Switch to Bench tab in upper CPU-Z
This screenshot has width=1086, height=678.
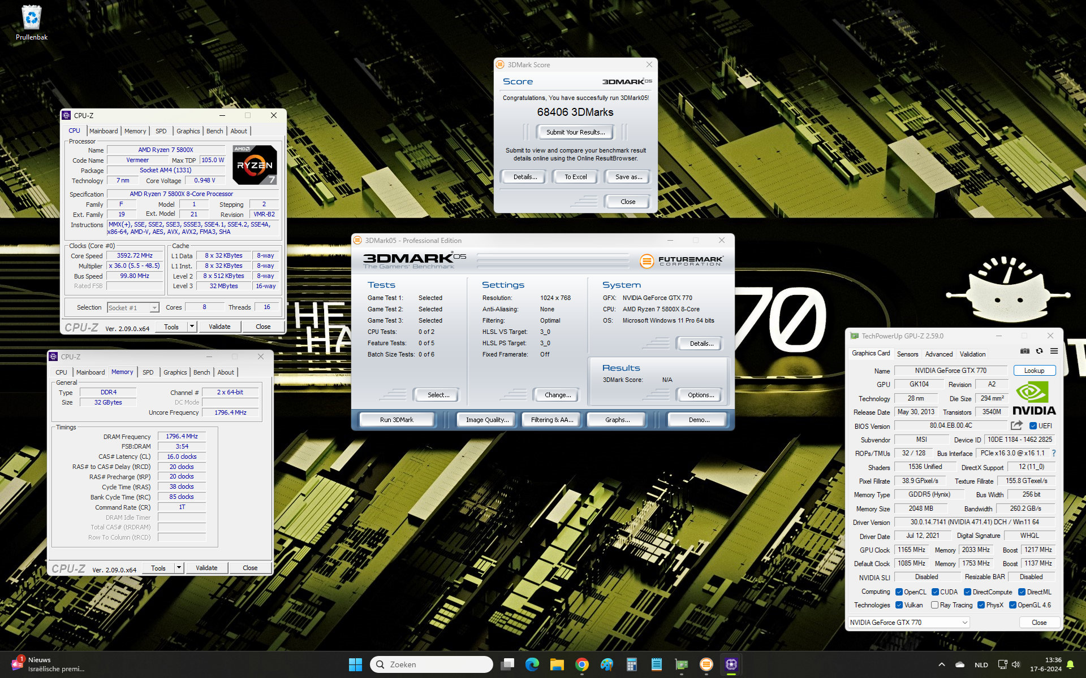point(214,131)
